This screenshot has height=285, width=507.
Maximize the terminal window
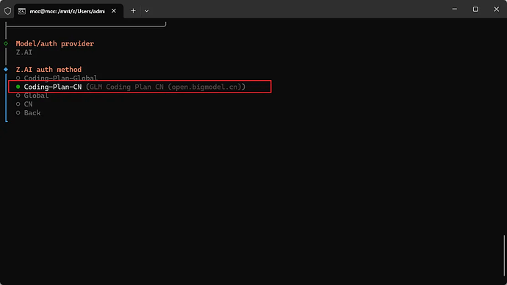coord(475,10)
